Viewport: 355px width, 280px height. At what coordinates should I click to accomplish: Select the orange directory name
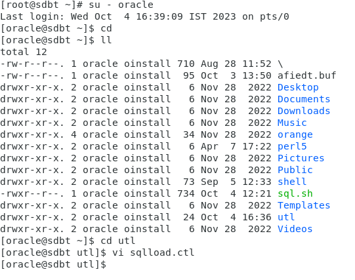click(x=295, y=135)
